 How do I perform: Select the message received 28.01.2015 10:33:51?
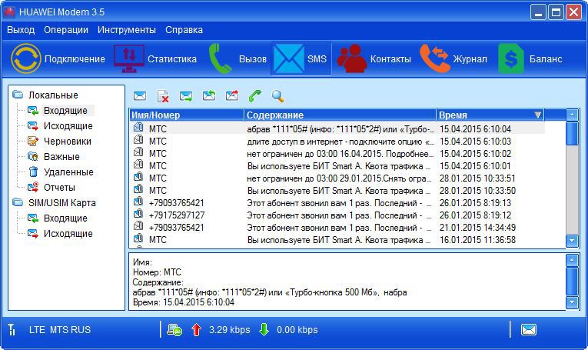[337, 178]
